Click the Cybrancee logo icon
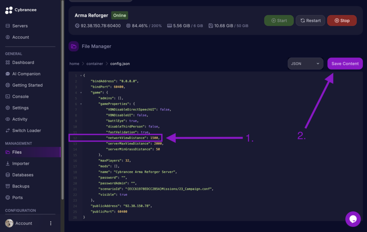This screenshot has width=367, height=232. (9, 10)
